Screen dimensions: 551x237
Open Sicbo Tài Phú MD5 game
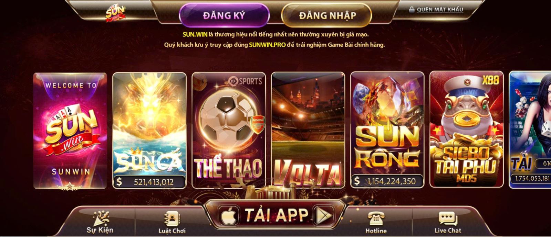467,129
